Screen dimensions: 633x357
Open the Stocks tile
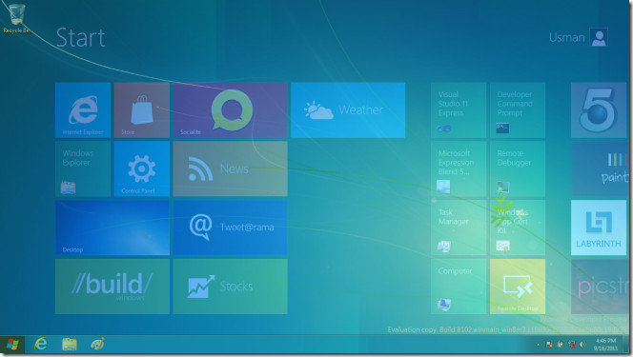(230, 287)
